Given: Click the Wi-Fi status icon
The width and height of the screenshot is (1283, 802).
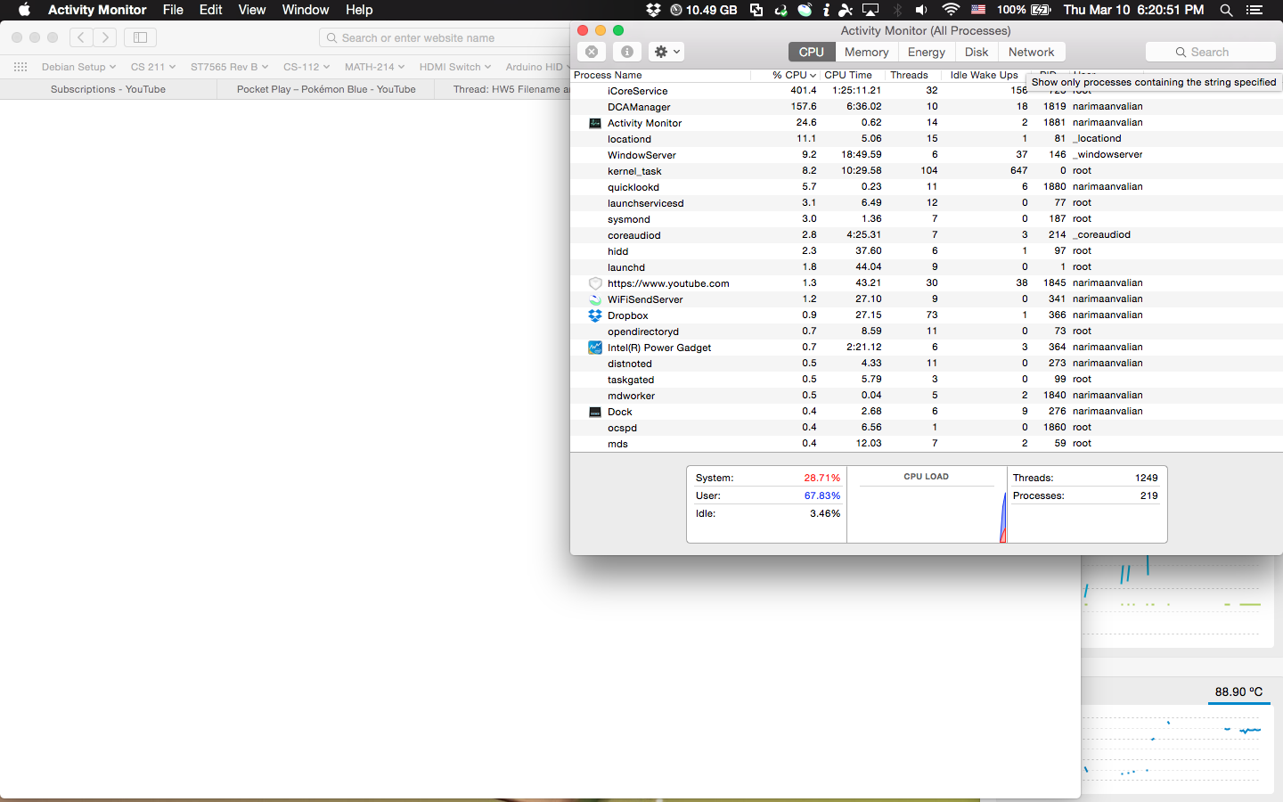Looking at the screenshot, I should [951, 10].
